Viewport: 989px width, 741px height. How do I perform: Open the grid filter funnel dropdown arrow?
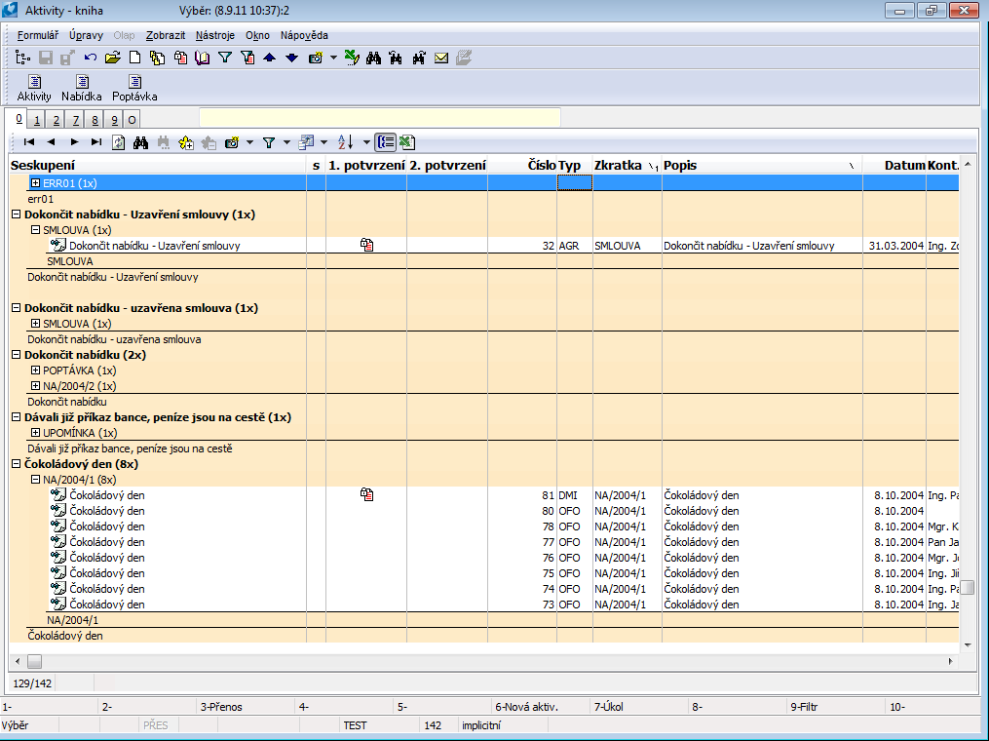(x=286, y=142)
